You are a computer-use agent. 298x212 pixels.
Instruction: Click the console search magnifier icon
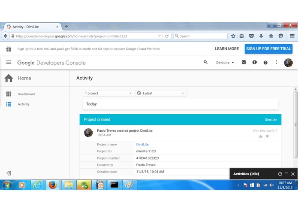[x=205, y=62]
